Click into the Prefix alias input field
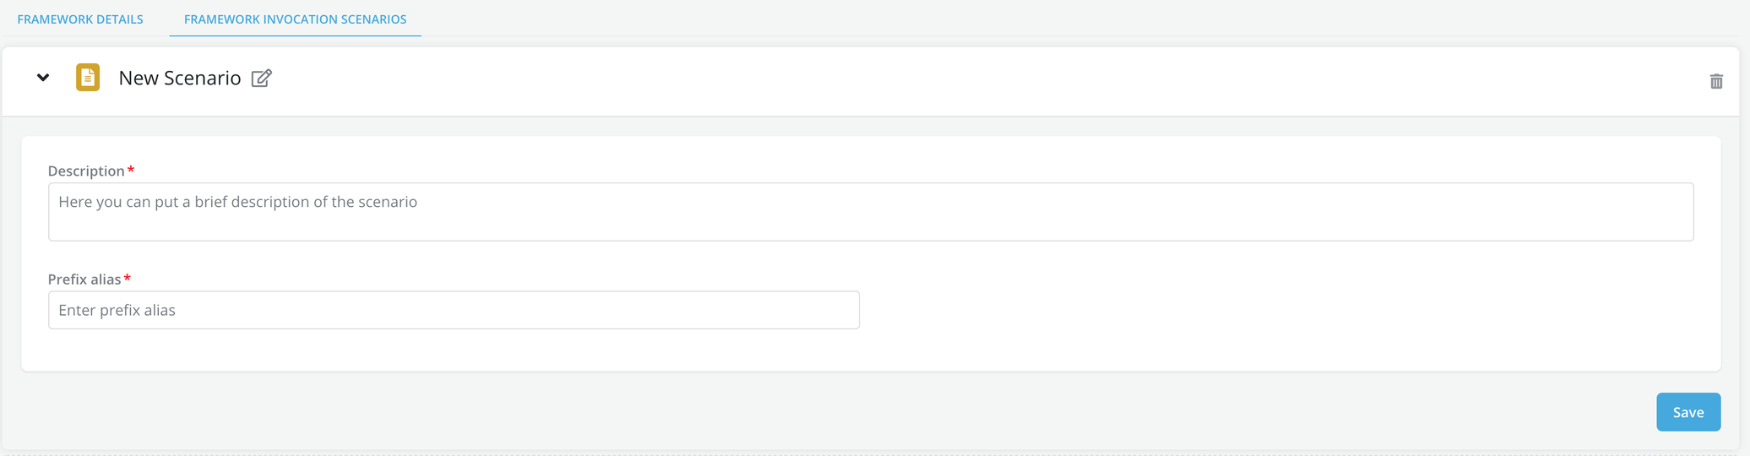Screen dimensions: 1750x456 [454, 310]
